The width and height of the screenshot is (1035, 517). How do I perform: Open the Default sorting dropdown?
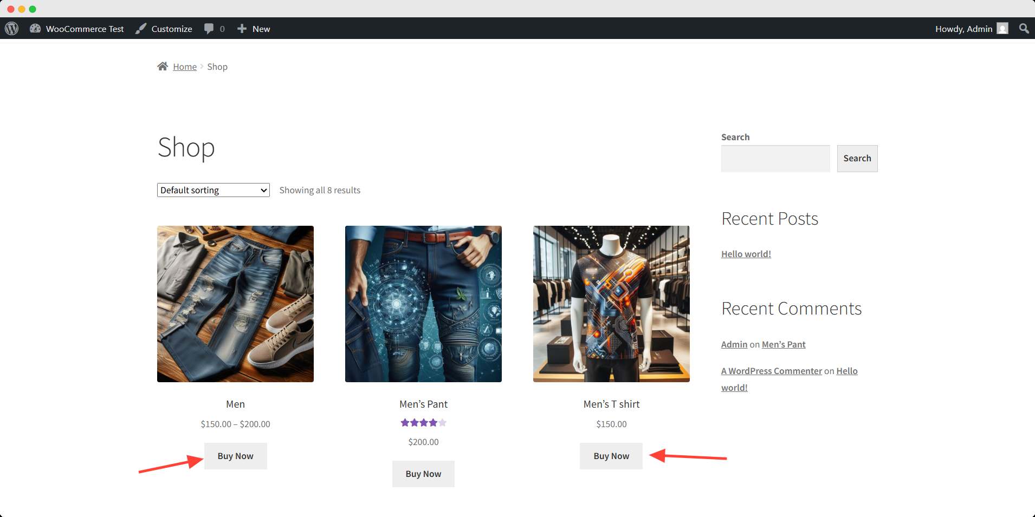[213, 190]
